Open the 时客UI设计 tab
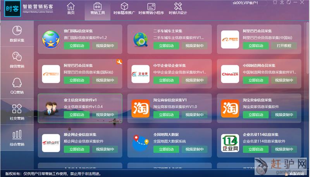 click(x=178, y=9)
